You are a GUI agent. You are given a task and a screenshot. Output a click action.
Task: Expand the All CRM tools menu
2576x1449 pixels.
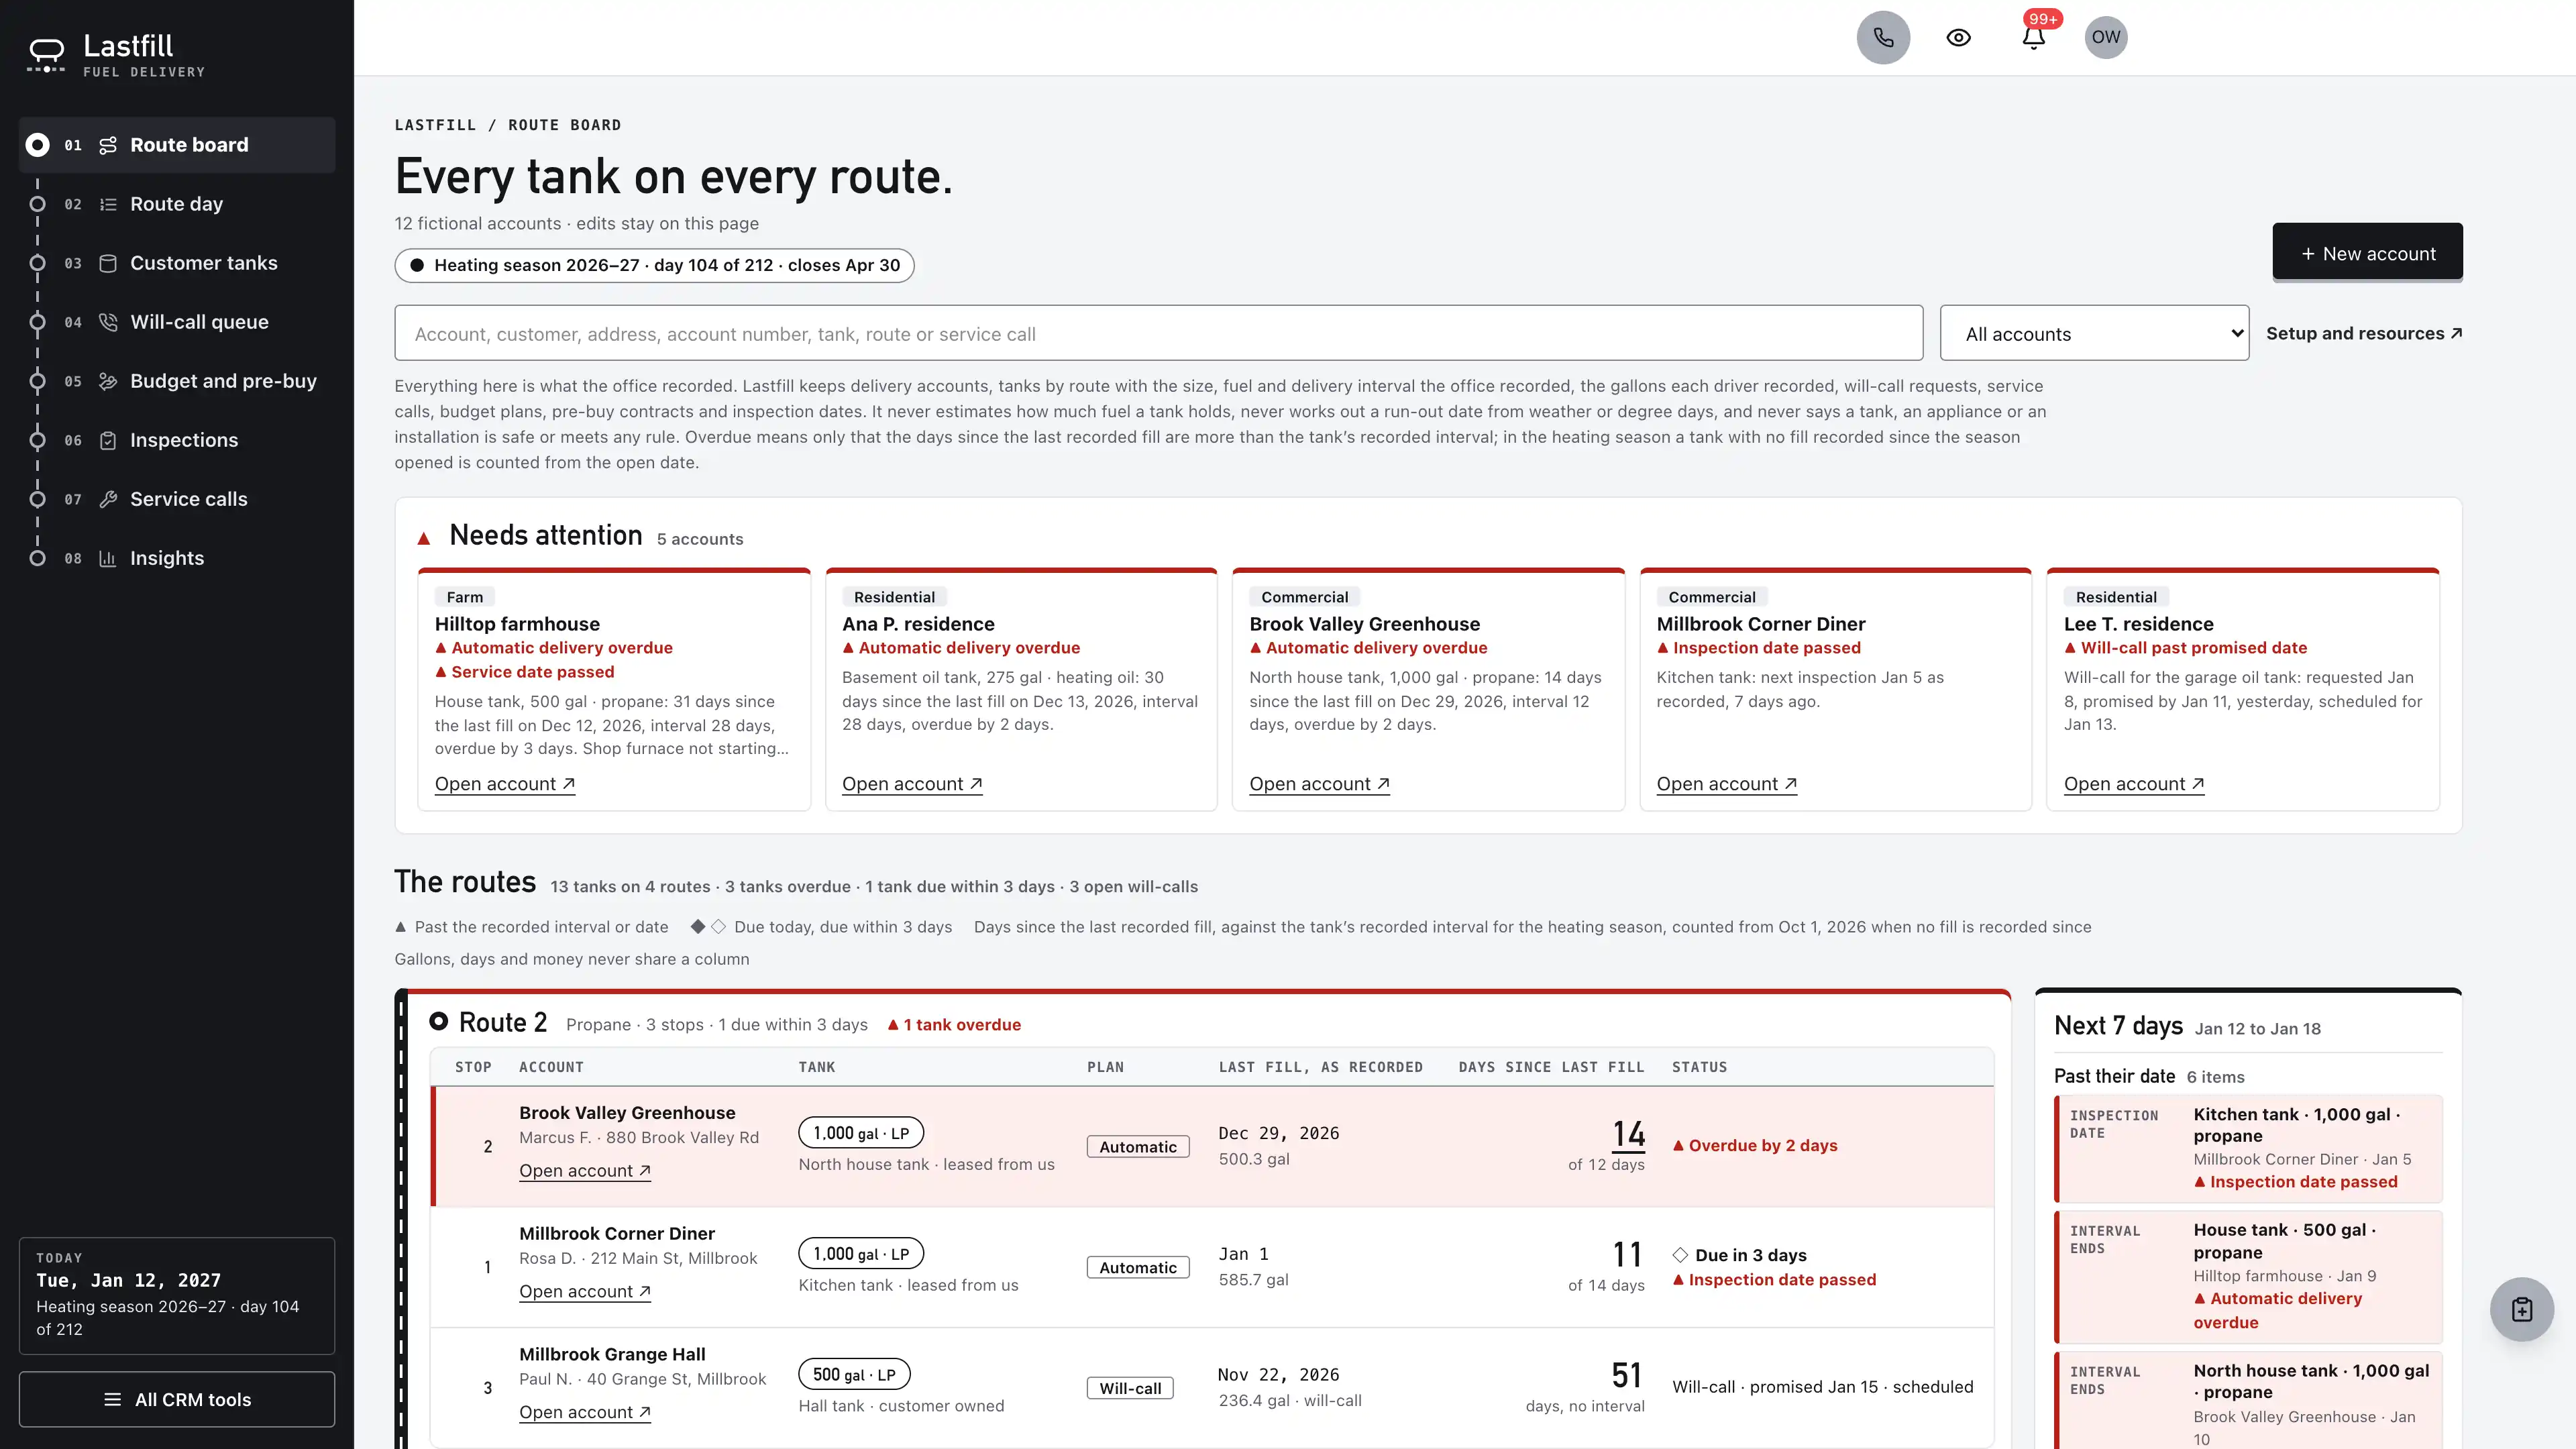(x=177, y=1399)
